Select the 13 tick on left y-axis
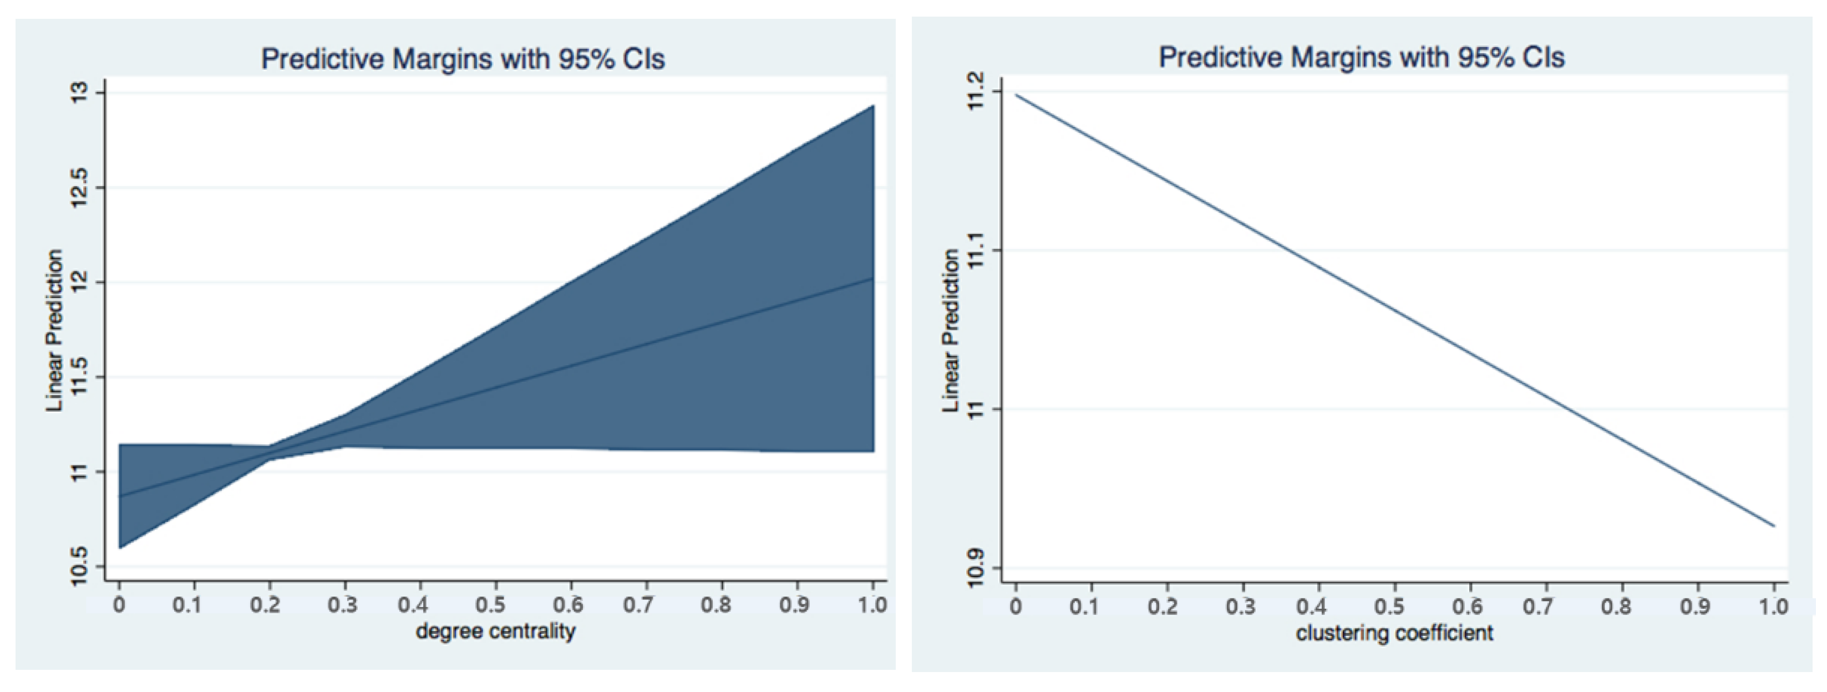This screenshot has height=692, width=1827. pyautogui.click(x=78, y=92)
